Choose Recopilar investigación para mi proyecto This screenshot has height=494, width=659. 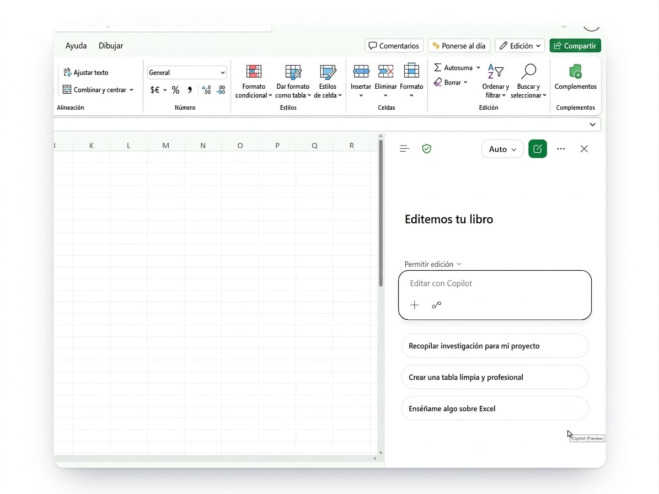click(495, 346)
